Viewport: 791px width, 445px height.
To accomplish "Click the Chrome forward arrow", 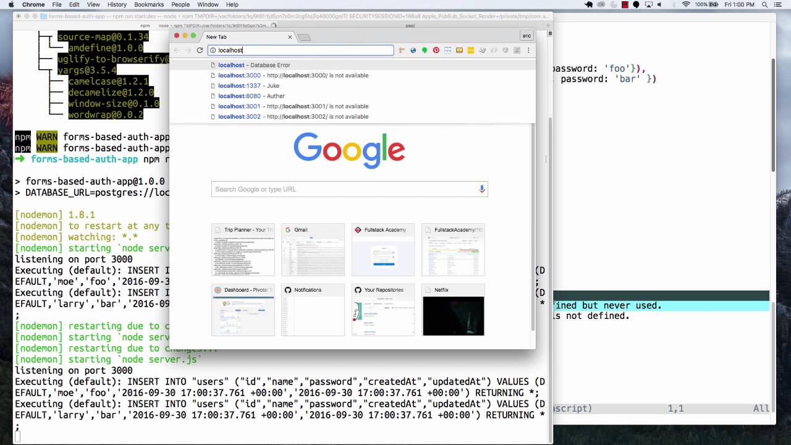I will point(188,50).
